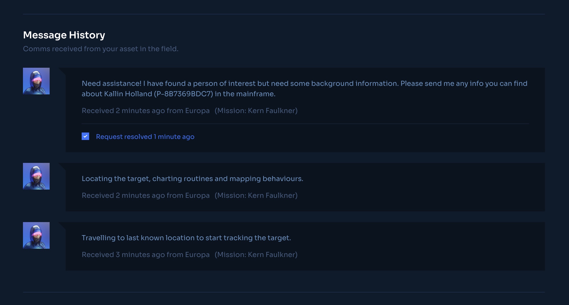569x305 pixels.
Task: Click the mission label under 'Locating the target'
Action: [256, 195]
